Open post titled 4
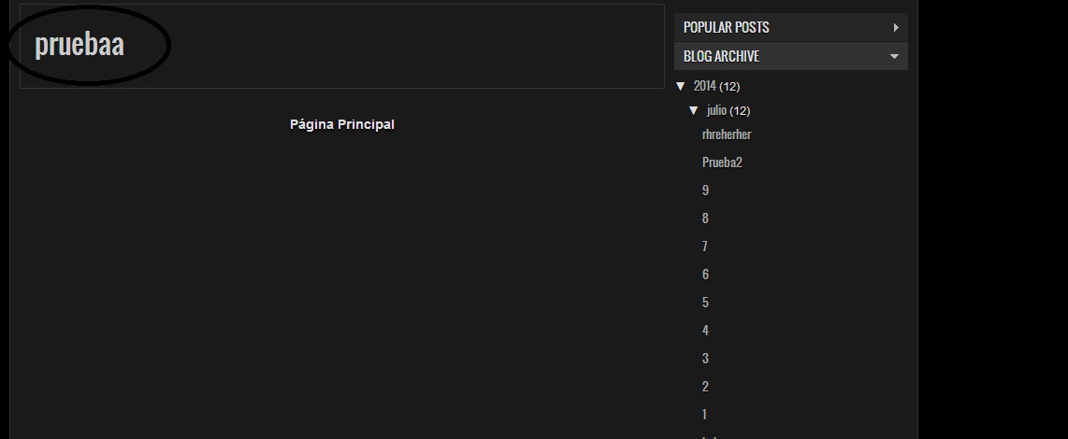The image size is (1068, 439). tap(705, 331)
